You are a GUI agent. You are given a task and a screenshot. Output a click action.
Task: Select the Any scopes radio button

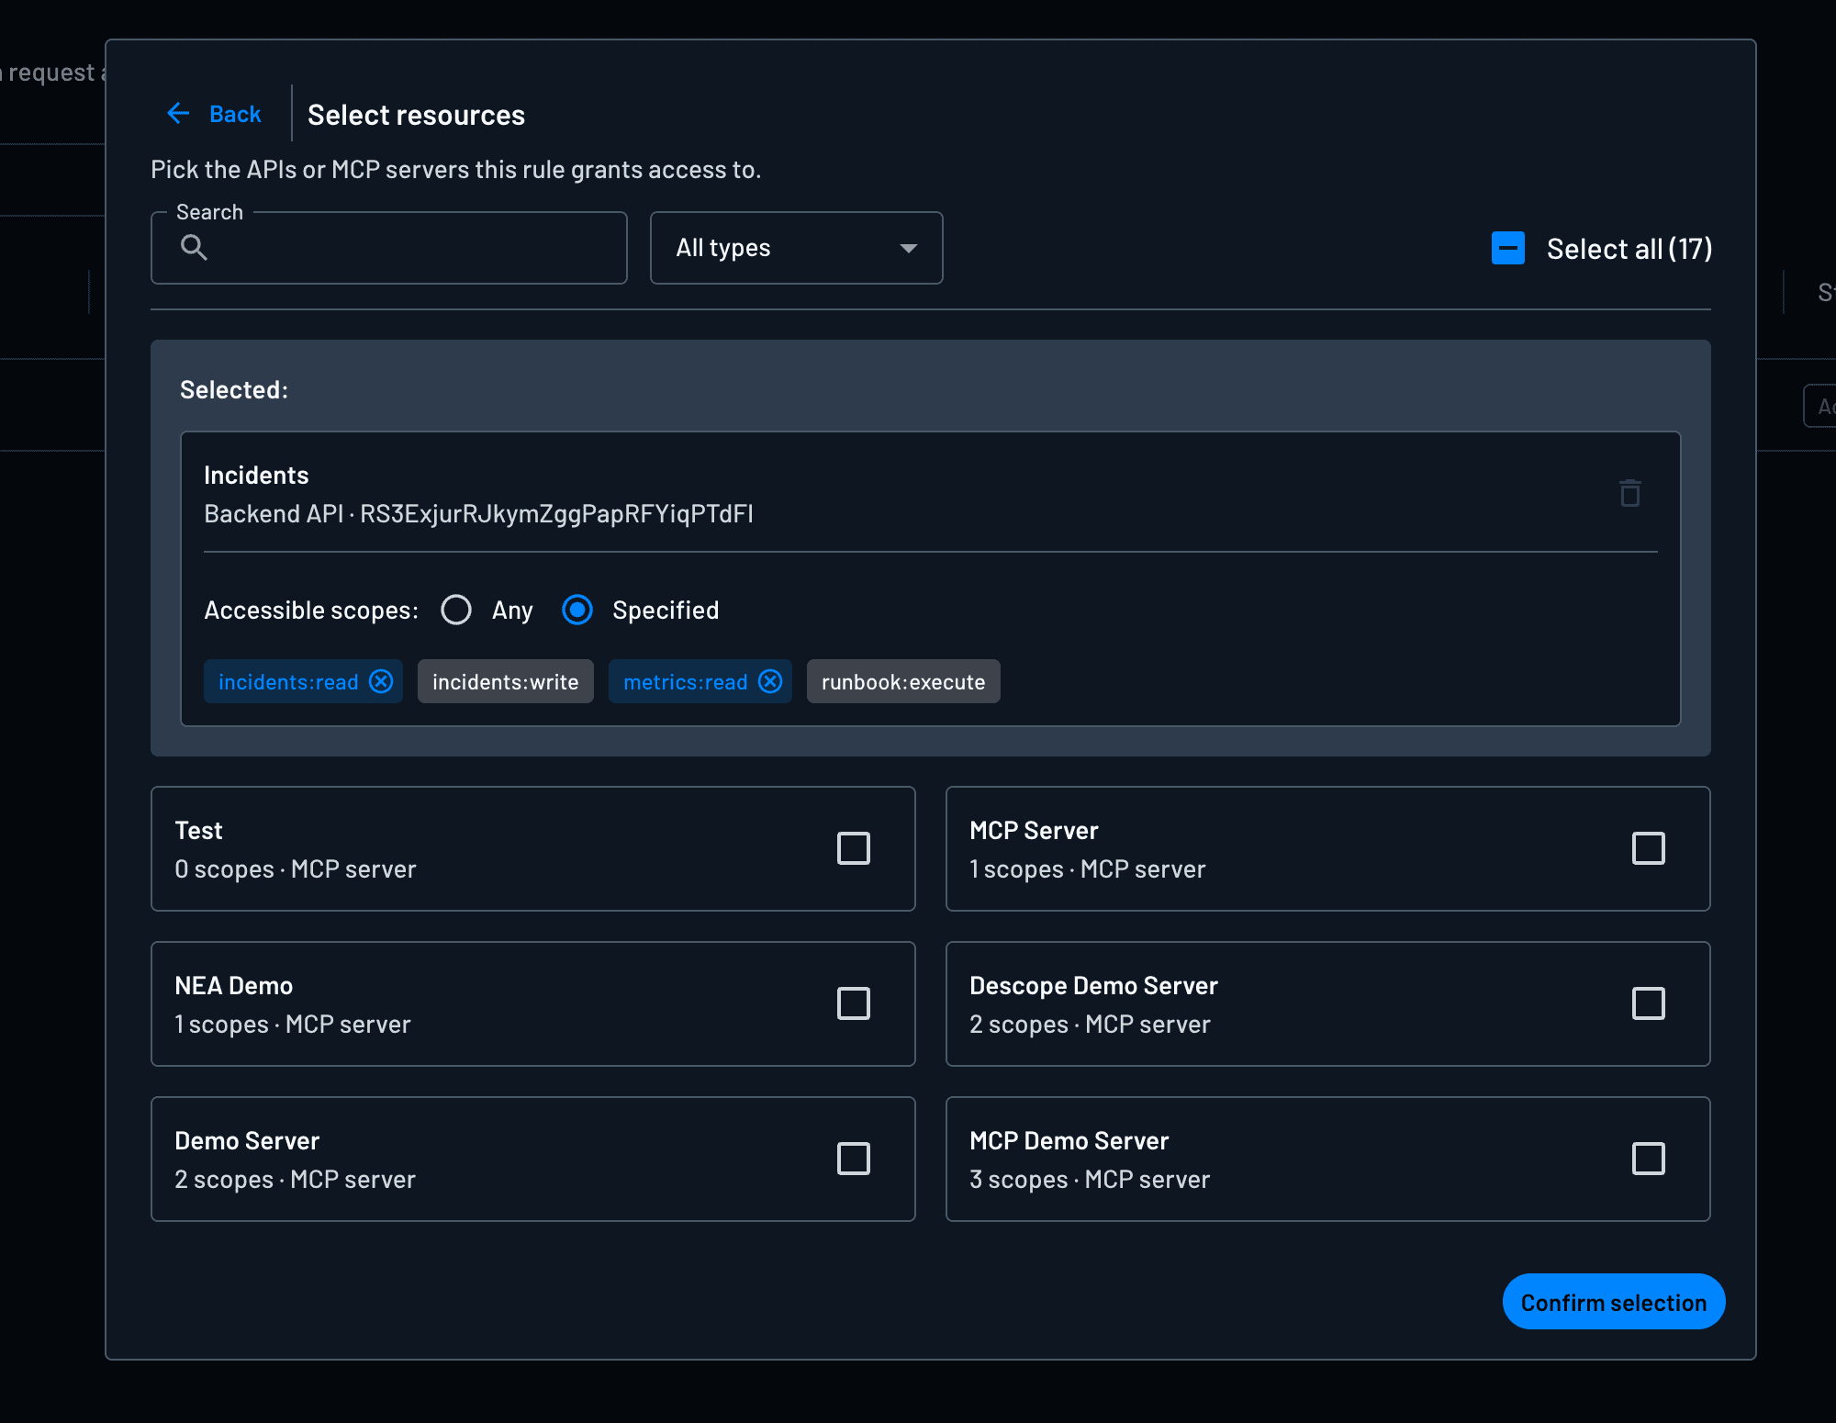(456, 610)
